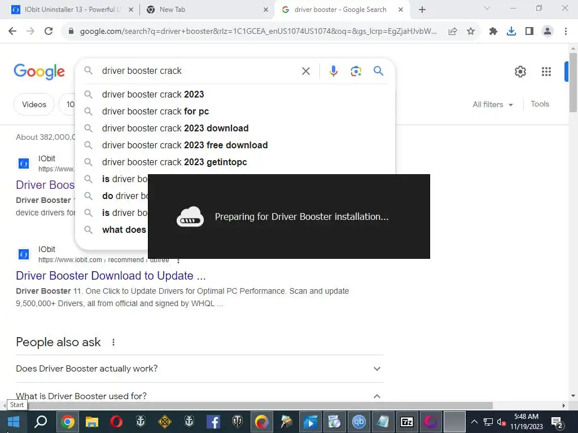Show hidden system tray icons

click(x=474, y=422)
